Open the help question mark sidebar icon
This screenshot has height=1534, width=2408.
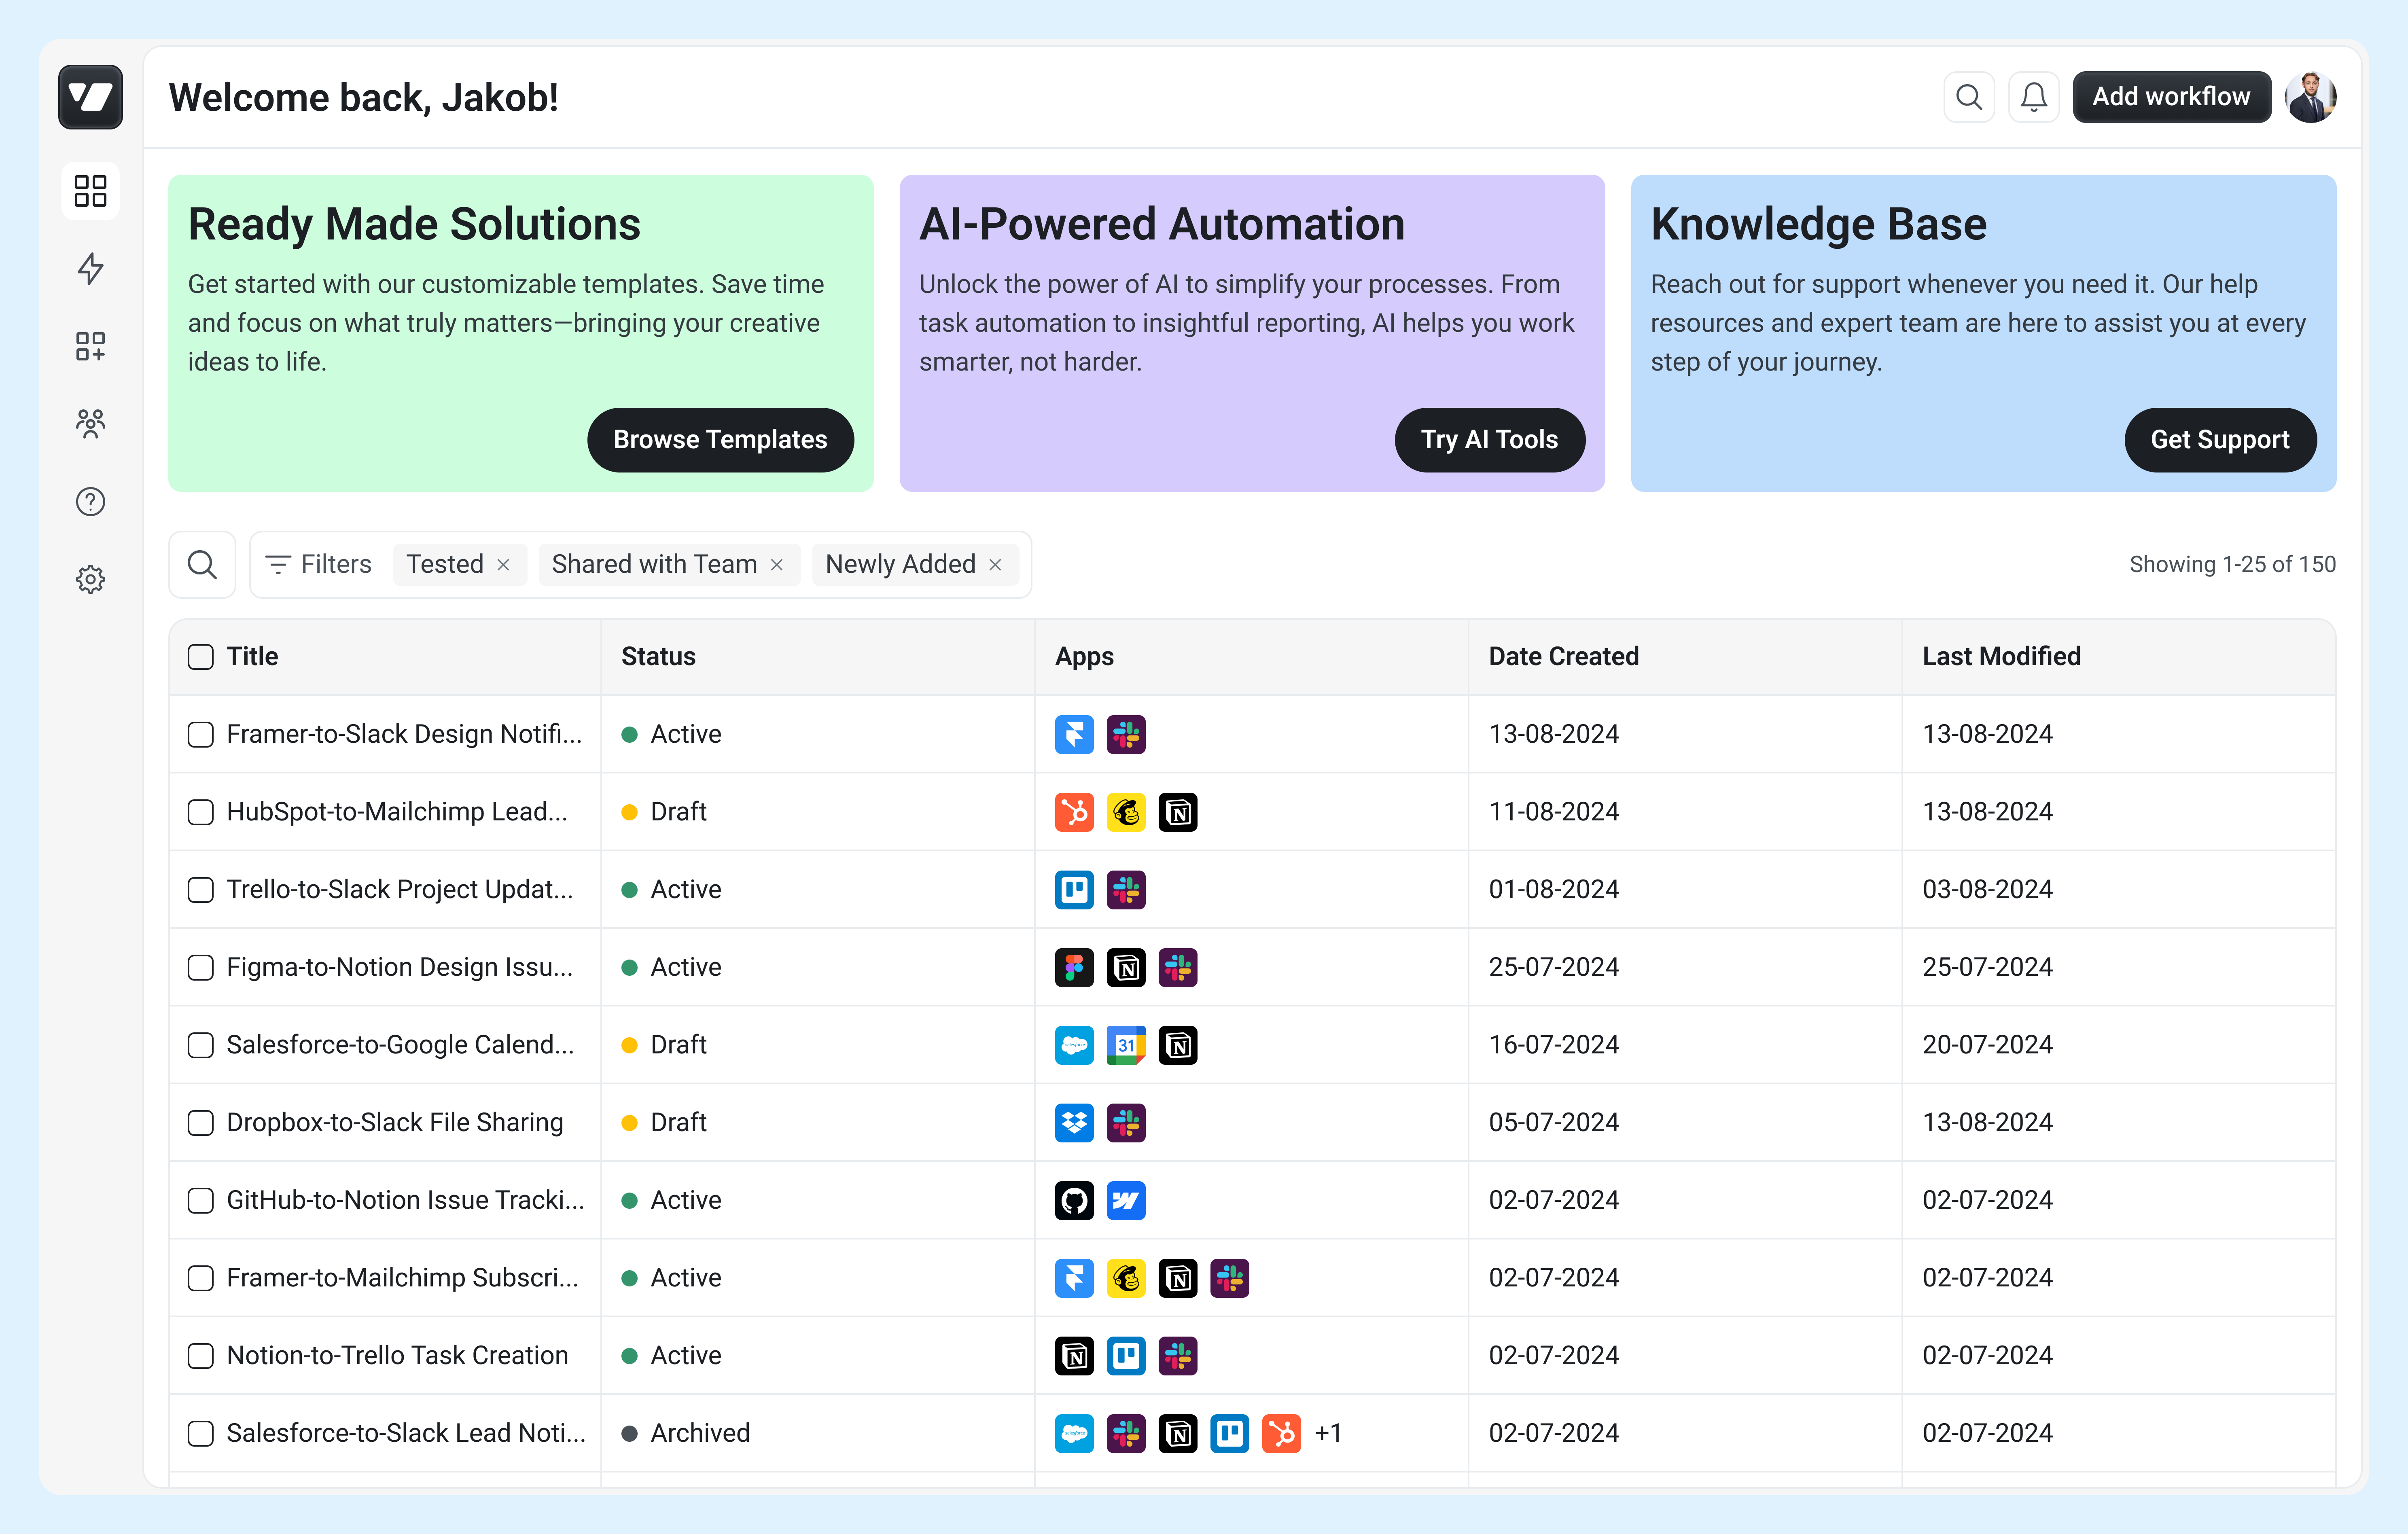(x=90, y=501)
